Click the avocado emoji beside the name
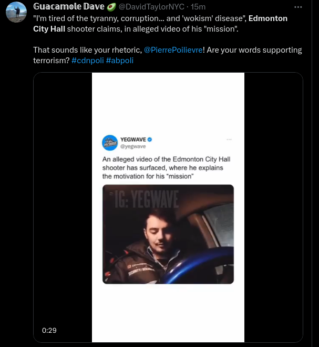 coord(111,6)
